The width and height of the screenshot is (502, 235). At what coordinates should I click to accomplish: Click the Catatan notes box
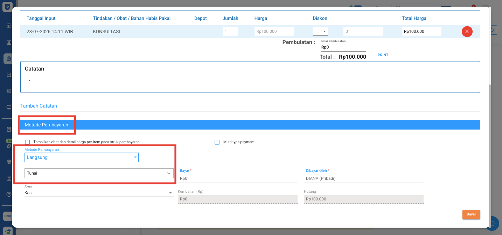[x=250, y=77]
